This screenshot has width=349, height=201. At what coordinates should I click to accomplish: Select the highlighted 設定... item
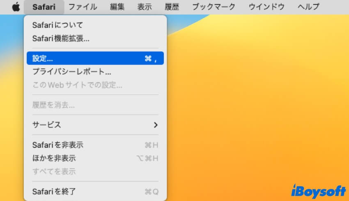(x=95, y=59)
